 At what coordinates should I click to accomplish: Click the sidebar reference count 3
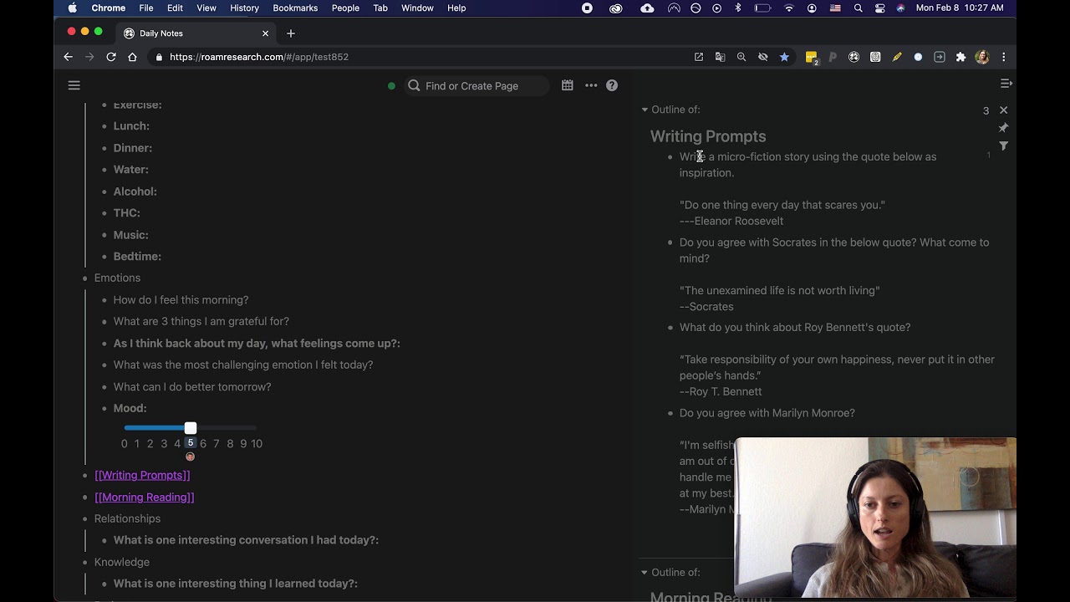[986, 110]
